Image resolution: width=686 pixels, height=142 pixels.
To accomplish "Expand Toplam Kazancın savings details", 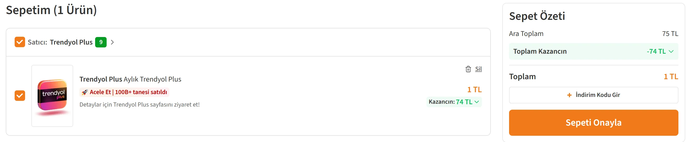I will [671, 52].
